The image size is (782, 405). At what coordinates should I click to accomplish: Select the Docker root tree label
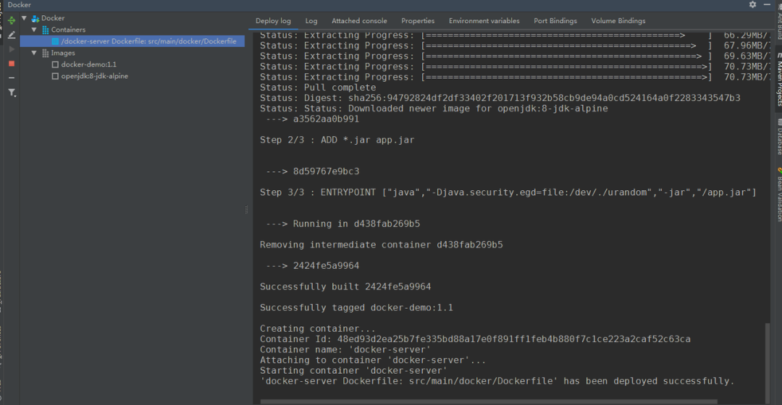pyautogui.click(x=53, y=18)
